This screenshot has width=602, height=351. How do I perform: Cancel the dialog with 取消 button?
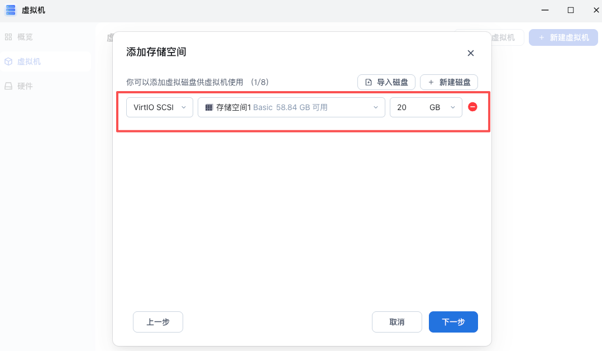pos(396,322)
